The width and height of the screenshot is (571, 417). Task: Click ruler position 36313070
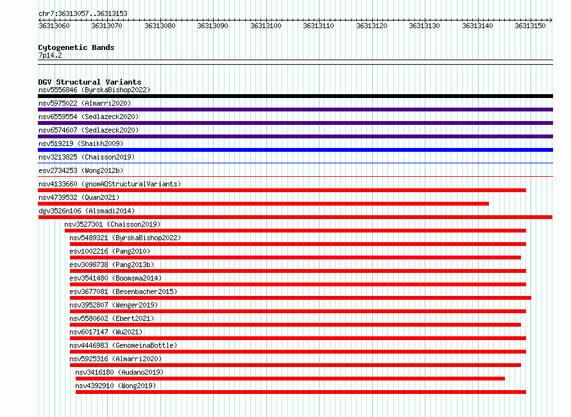tap(107, 26)
